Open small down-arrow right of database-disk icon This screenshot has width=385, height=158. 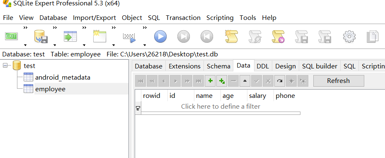coord(55,45)
